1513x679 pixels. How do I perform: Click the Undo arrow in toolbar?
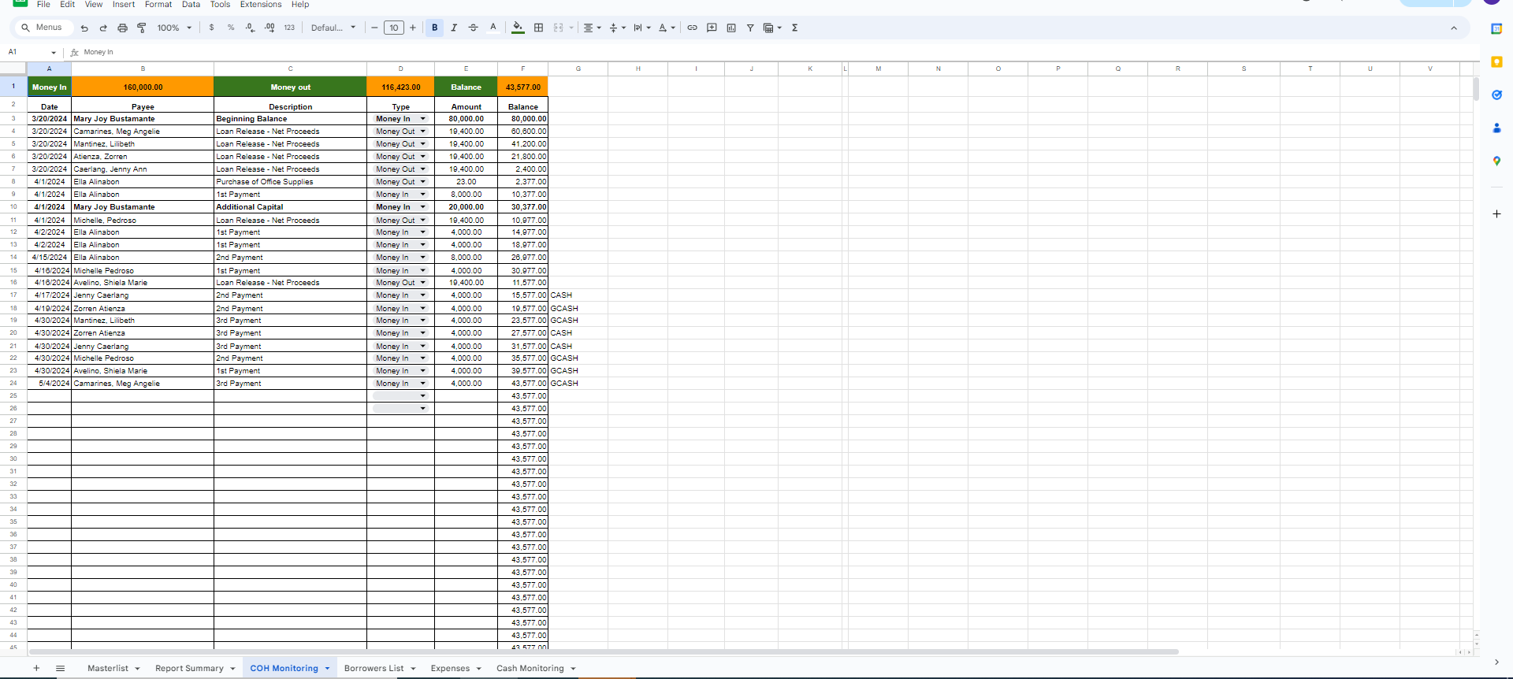coord(84,28)
